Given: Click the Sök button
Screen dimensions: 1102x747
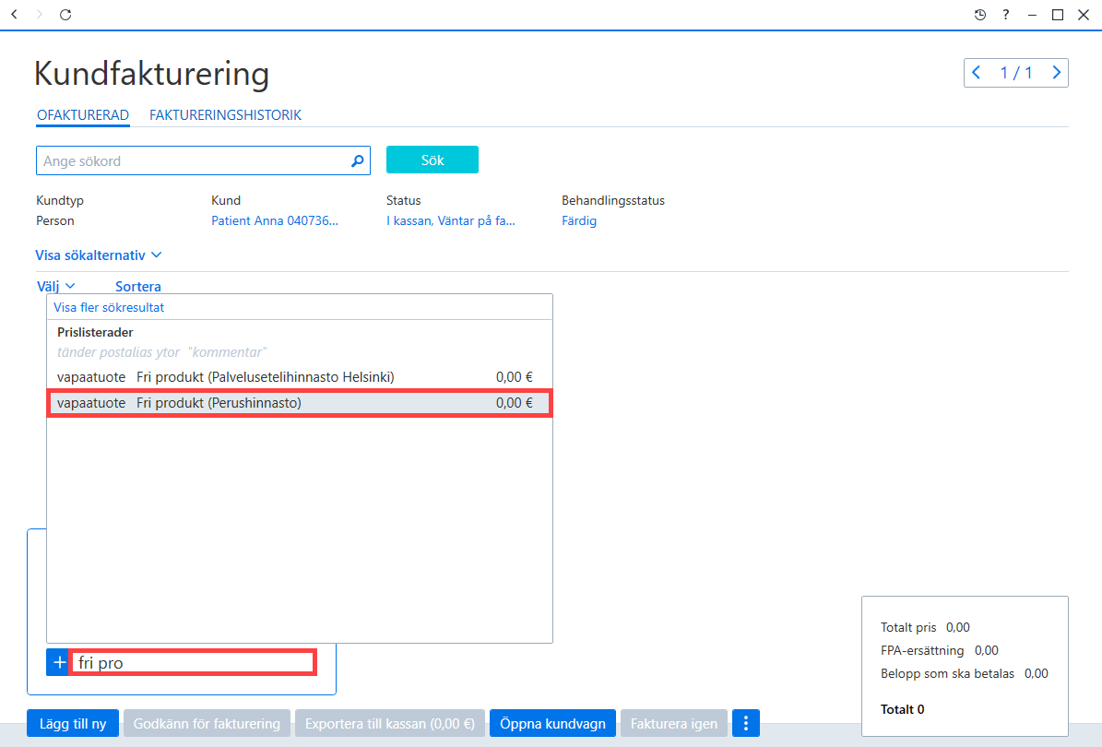Looking at the screenshot, I should coord(433,160).
